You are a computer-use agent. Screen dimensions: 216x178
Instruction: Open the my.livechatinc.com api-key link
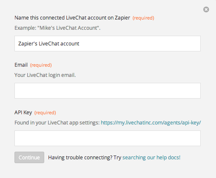(151, 123)
